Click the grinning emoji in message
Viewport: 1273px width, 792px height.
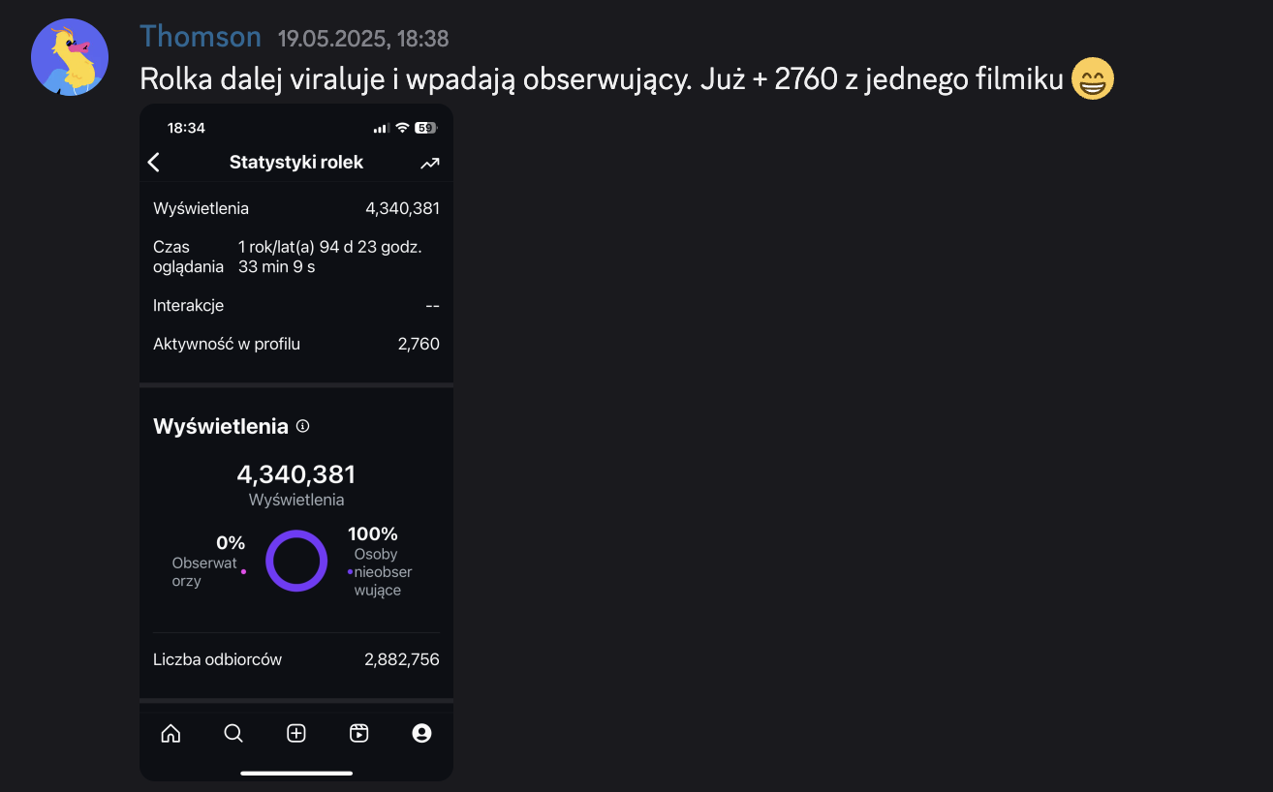(1093, 79)
